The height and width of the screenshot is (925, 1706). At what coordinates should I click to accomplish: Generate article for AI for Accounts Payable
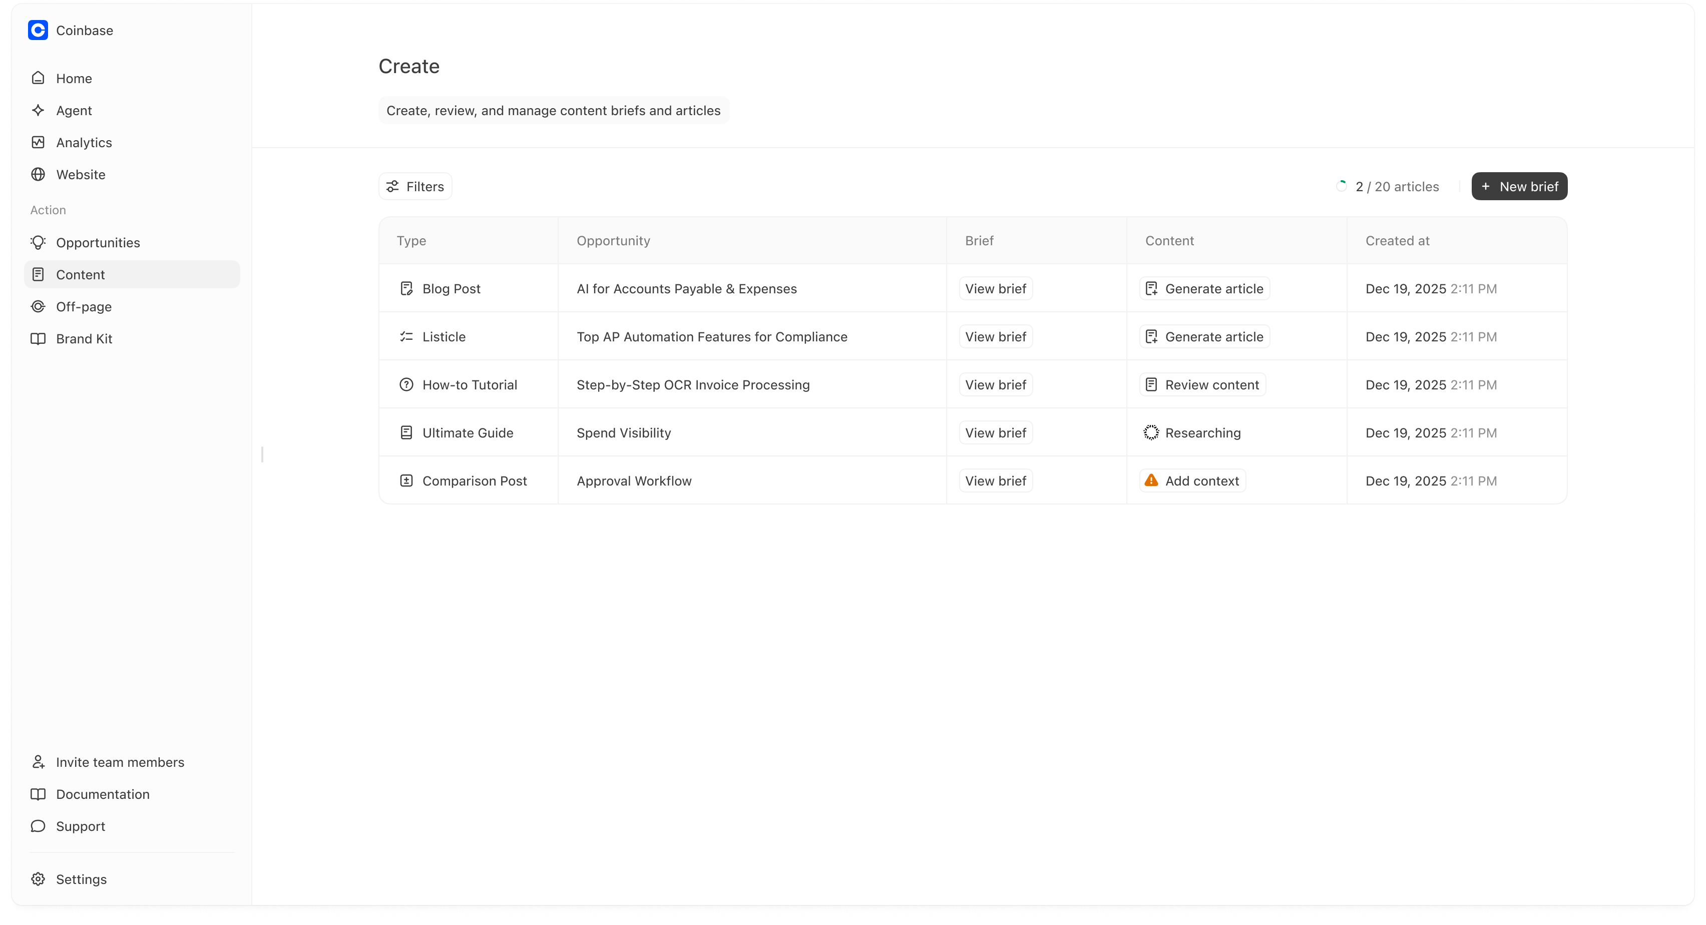(1203, 288)
